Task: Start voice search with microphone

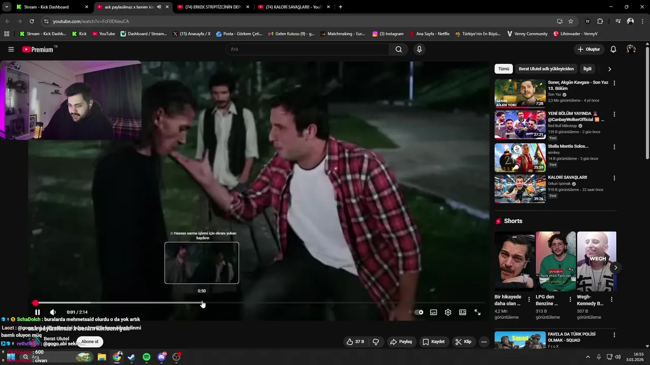Action: pos(419,49)
